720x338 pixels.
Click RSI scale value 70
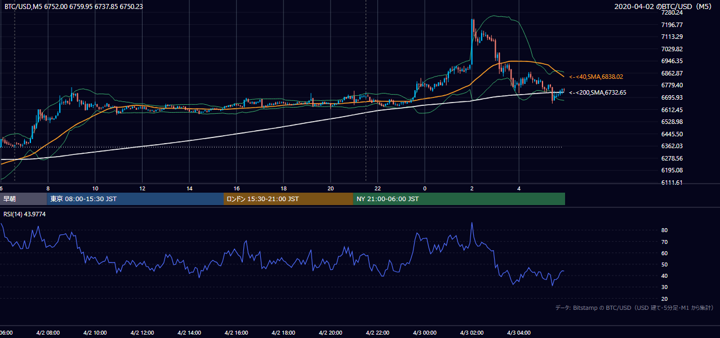pyautogui.click(x=665, y=242)
